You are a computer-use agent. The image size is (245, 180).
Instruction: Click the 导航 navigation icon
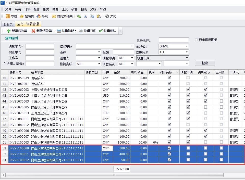tap(8, 16)
